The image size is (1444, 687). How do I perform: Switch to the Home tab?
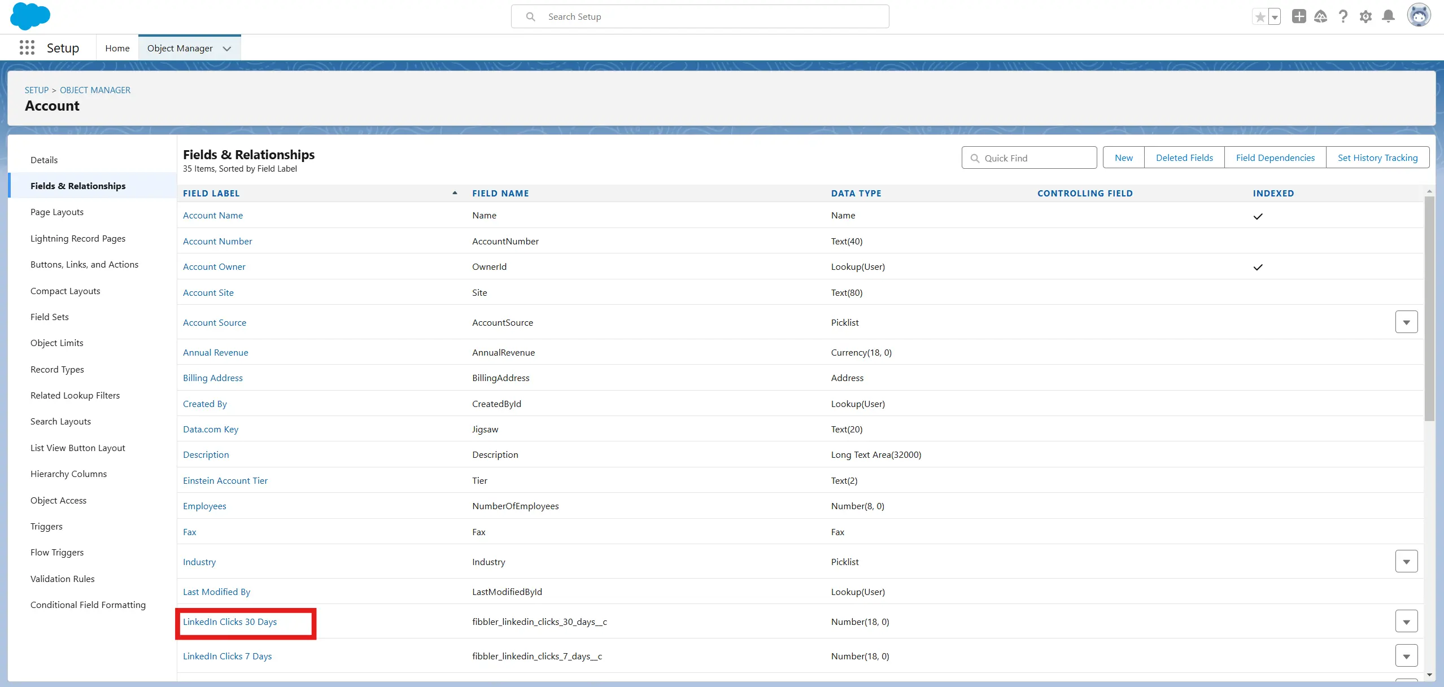pyautogui.click(x=117, y=49)
